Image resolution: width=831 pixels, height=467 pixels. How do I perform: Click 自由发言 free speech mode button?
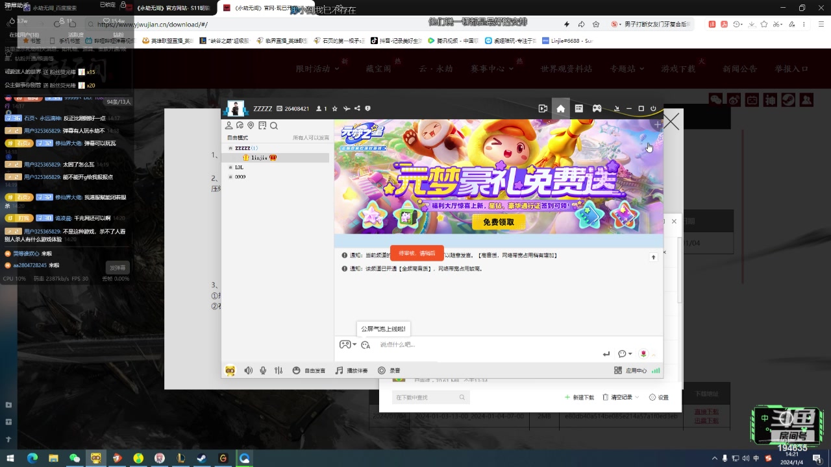click(x=309, y=370)
